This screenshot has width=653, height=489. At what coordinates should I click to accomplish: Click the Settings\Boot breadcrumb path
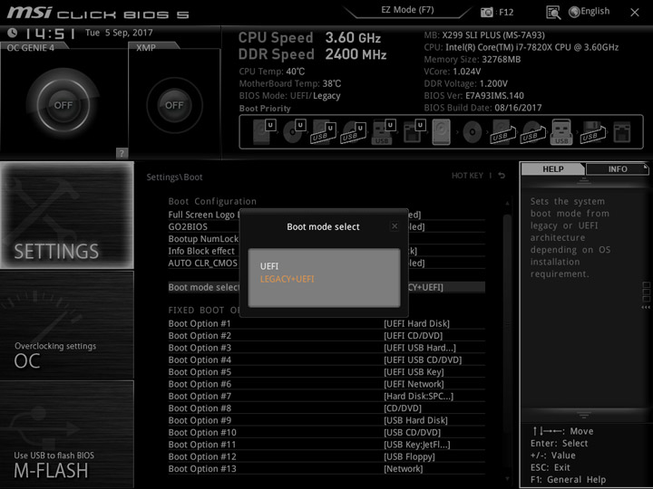(174, 177)
